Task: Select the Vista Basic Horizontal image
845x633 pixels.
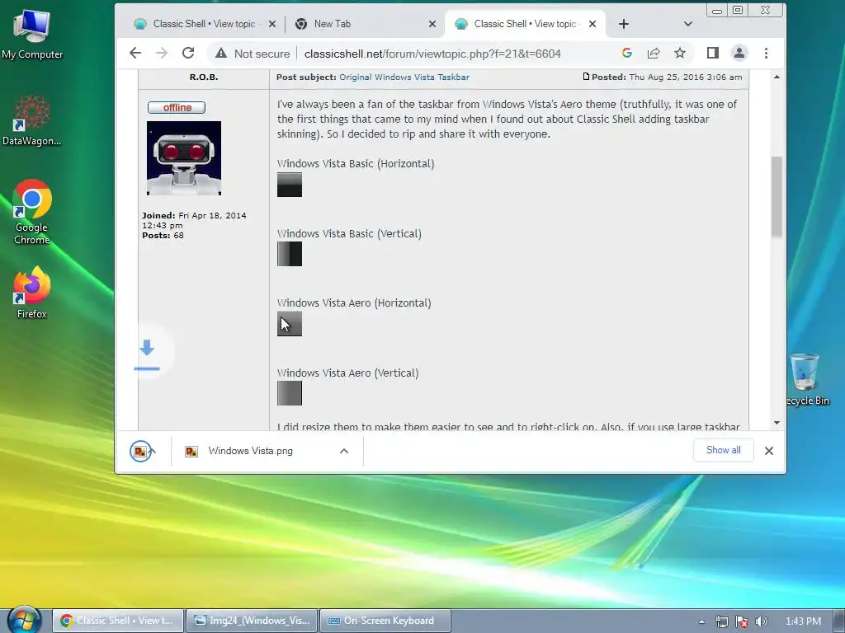Action: pyautogui.click(x=290, y=185)
